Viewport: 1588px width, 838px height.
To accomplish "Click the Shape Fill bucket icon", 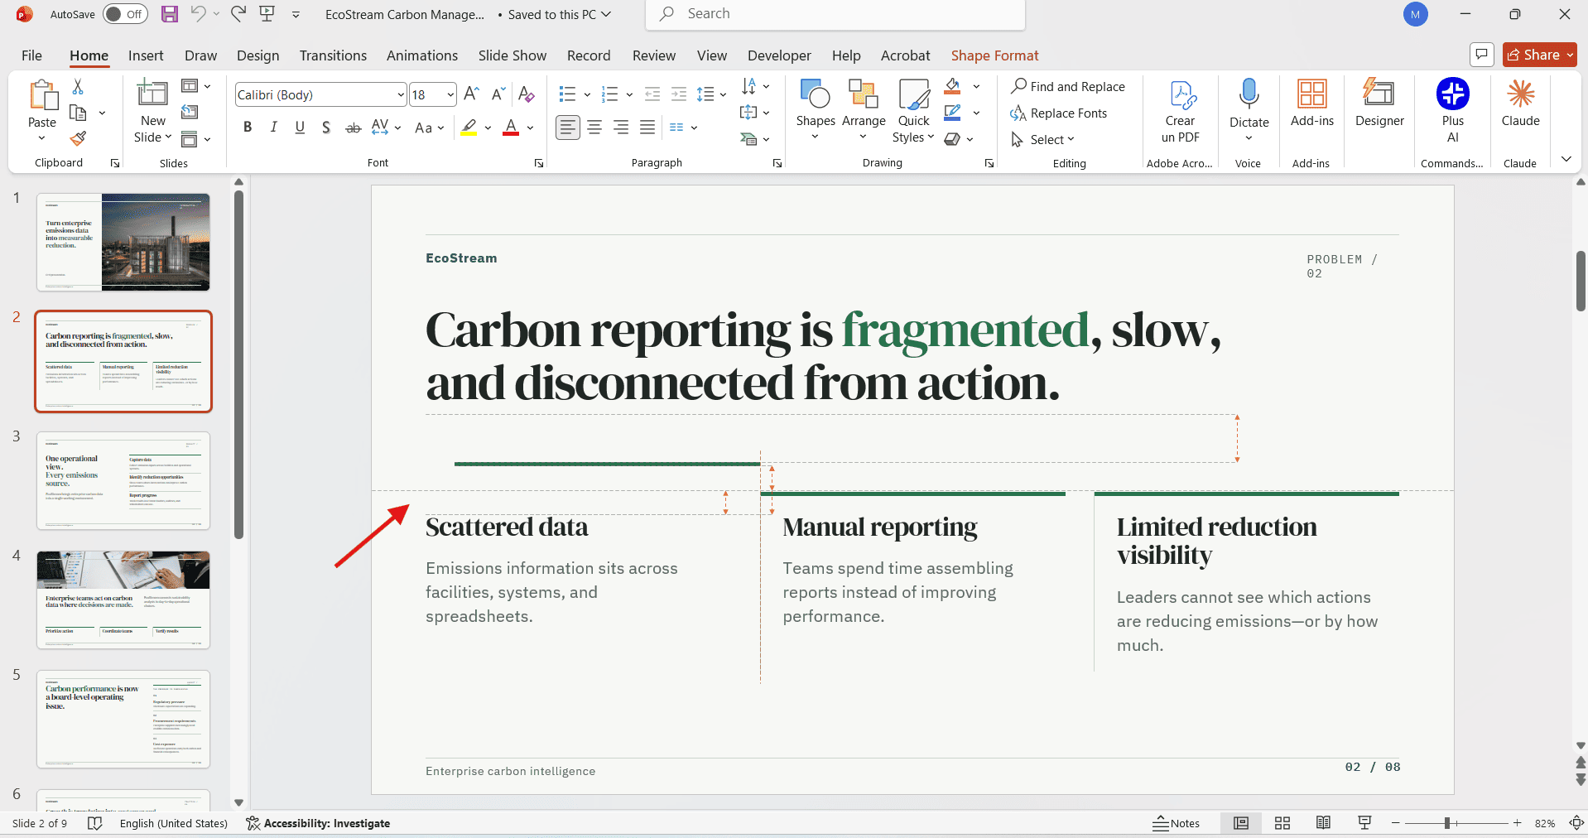I will [953, 86].
